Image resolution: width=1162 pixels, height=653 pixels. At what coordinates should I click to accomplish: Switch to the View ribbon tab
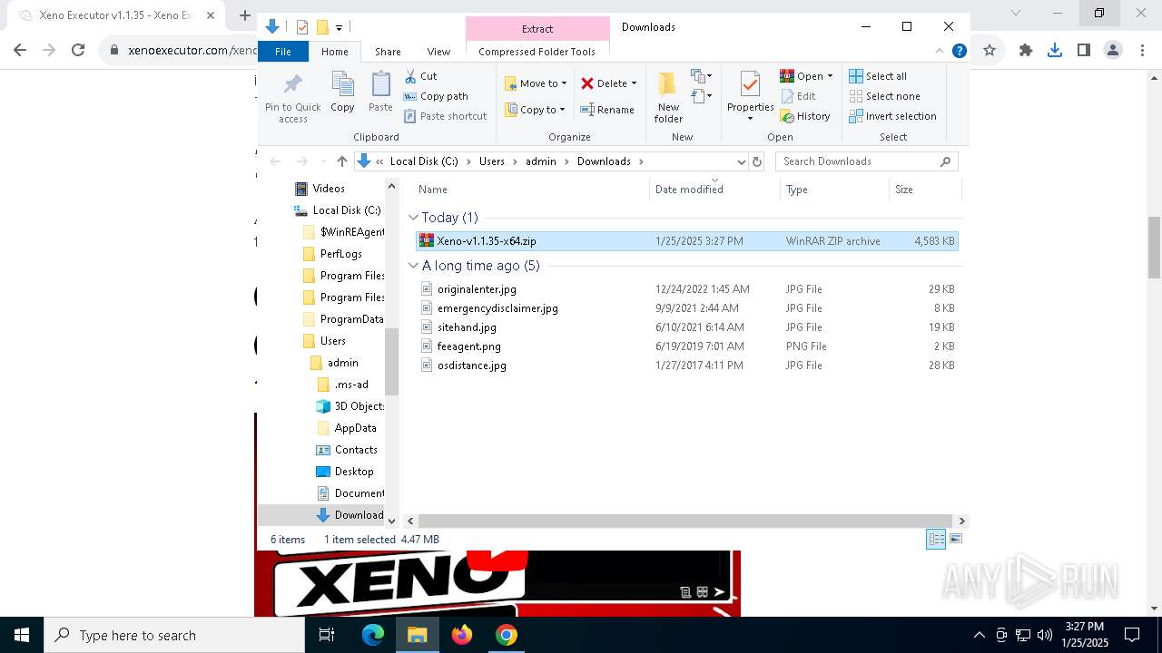(x=438, y=52)
